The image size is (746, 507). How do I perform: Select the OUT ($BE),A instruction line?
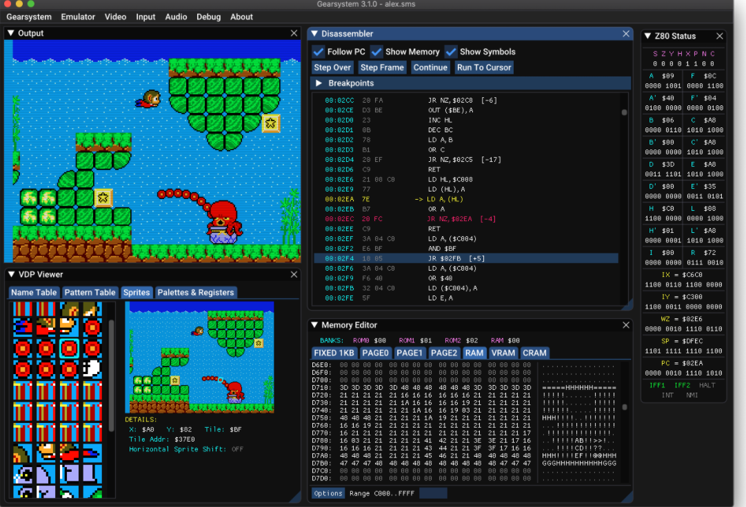(x=466, y=110)
